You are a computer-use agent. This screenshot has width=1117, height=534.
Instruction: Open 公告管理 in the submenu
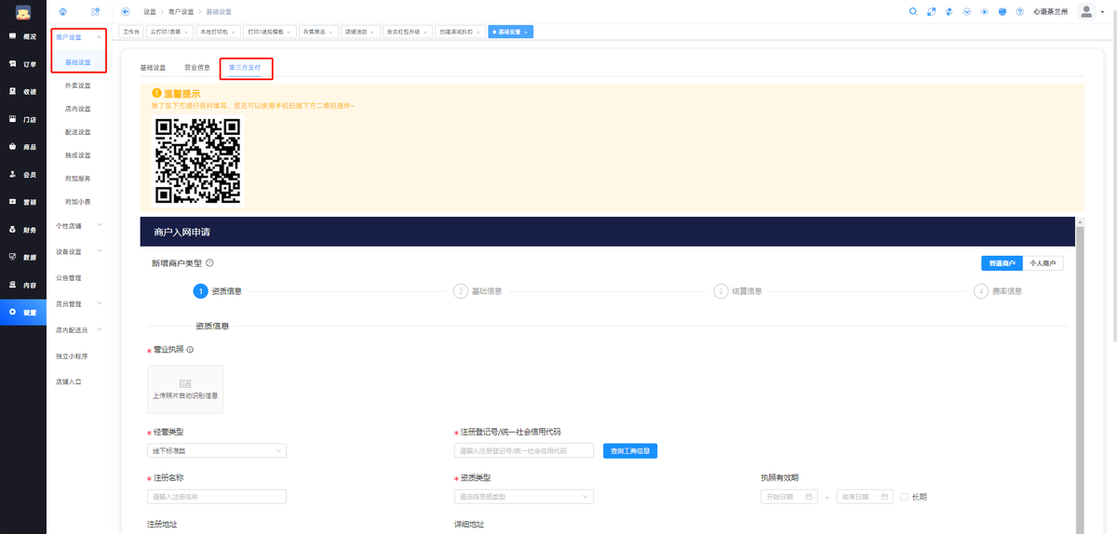69,278
